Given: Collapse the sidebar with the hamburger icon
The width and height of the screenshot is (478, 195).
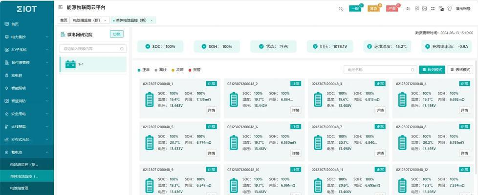Looking at the screenshot, I should 60,8.
